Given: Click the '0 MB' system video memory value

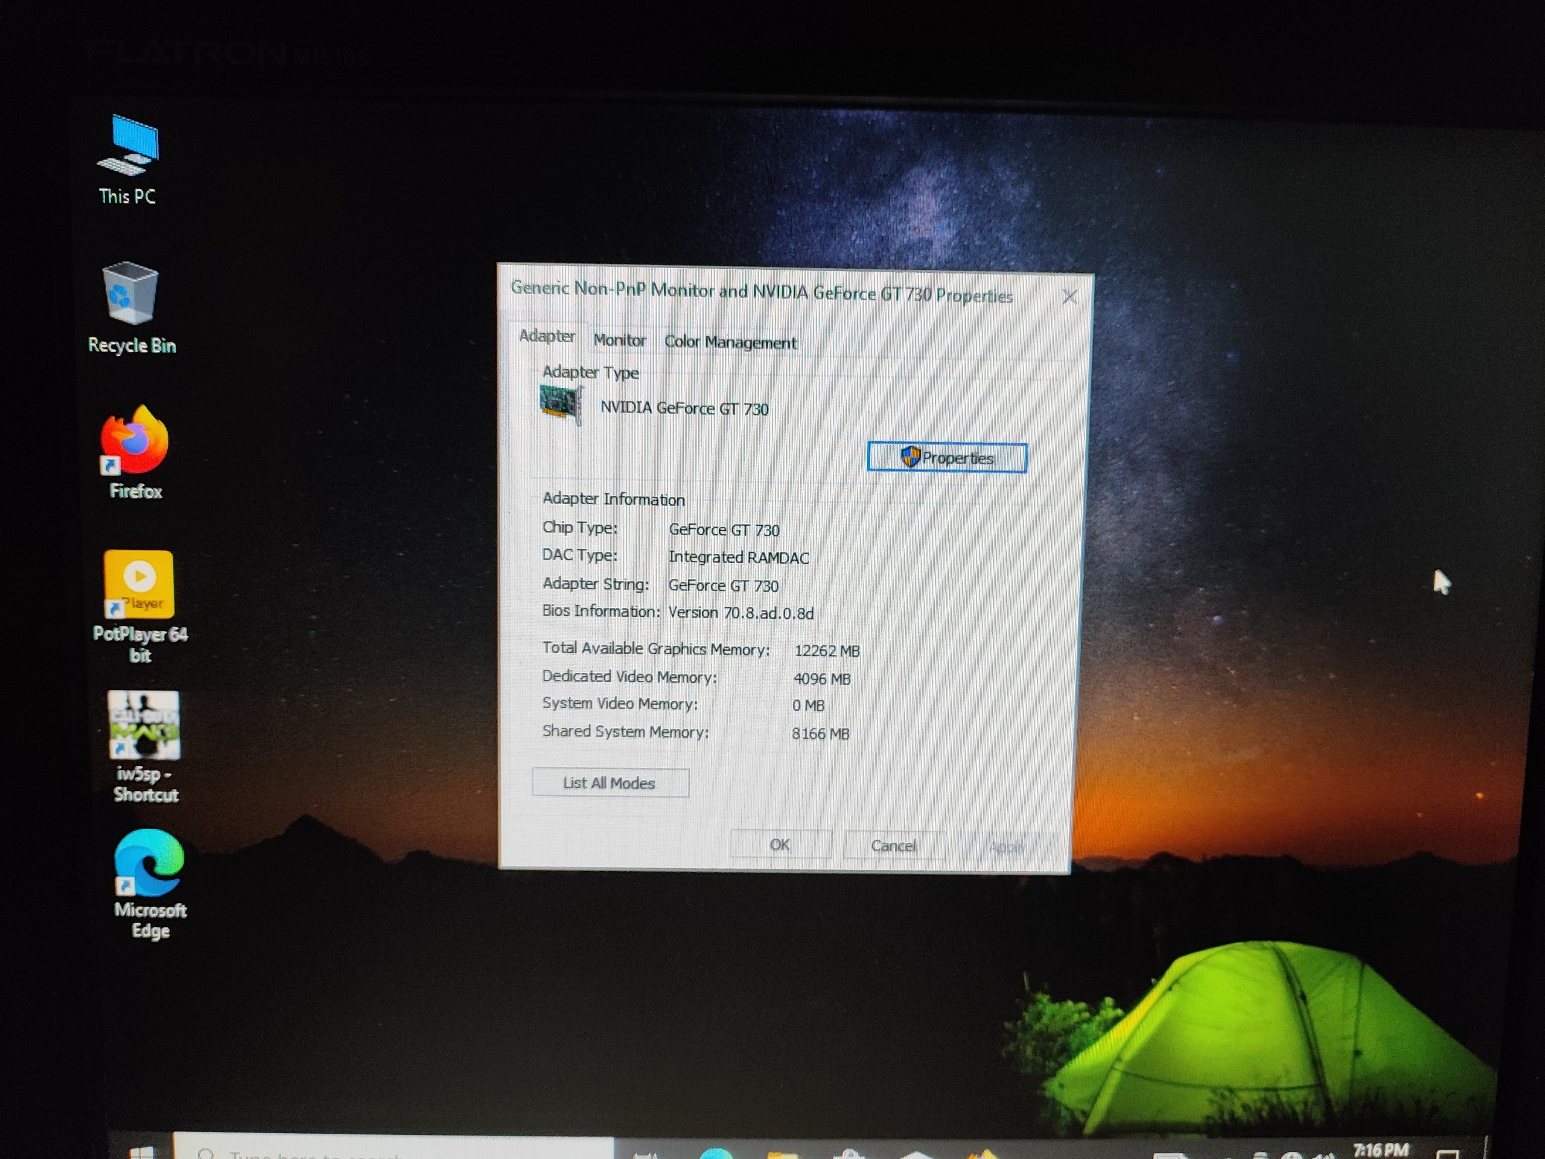Looking at the screenshot, I should 808,706.
